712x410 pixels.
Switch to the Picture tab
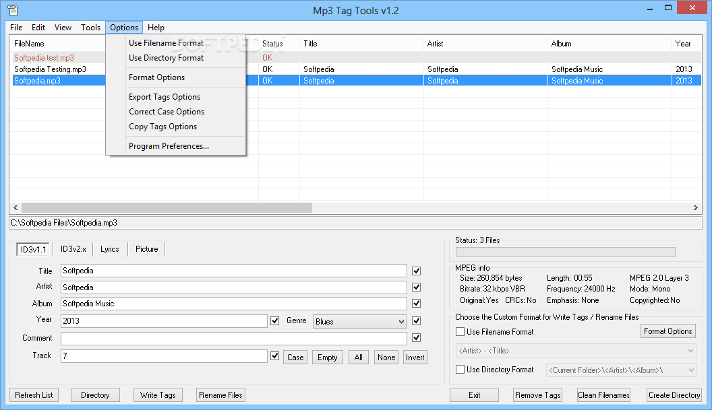pyautogui.click(x=147, y=249)
